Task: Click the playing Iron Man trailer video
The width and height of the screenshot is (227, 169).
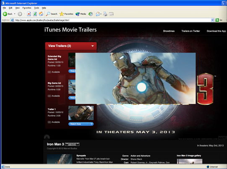Action: [136, 78]
